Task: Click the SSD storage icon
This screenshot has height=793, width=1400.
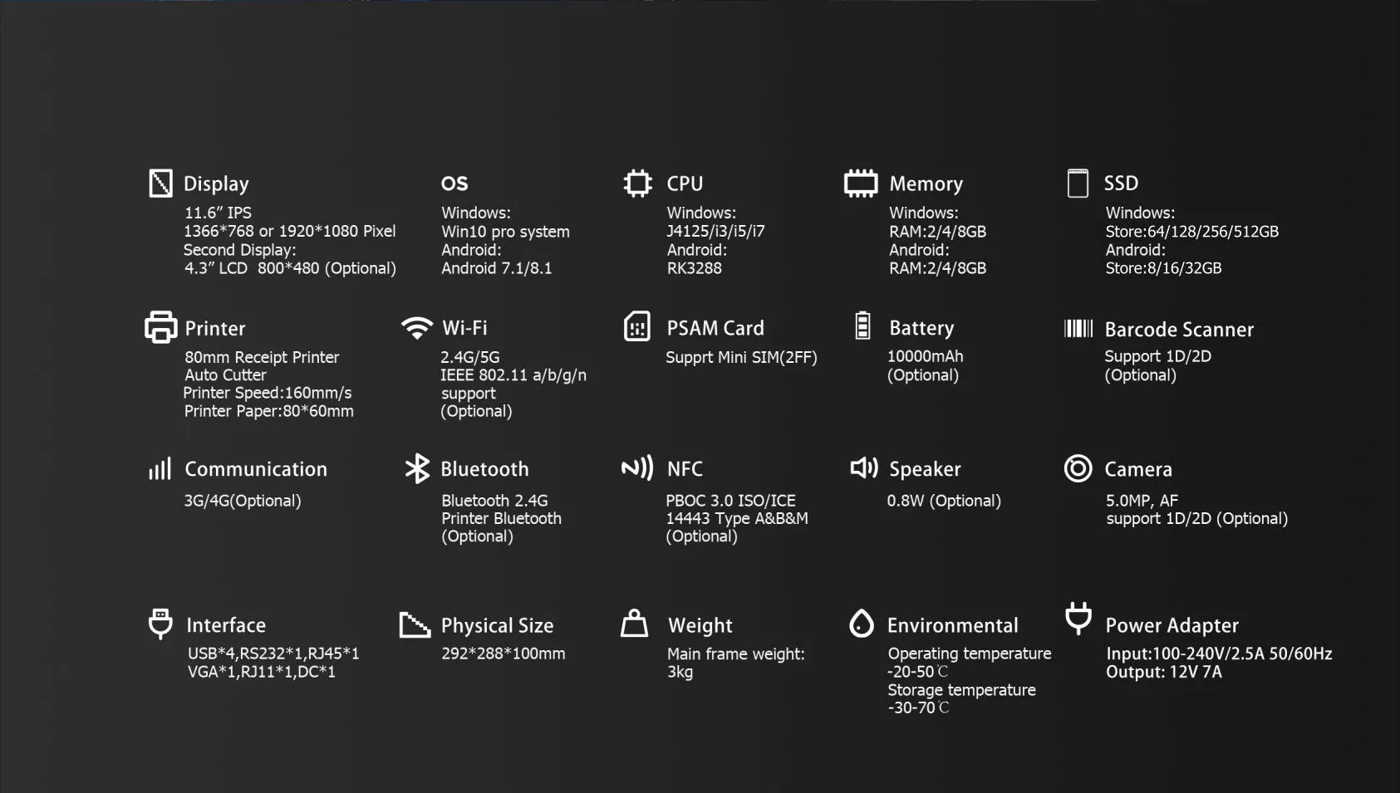Action: point(1078,183)
